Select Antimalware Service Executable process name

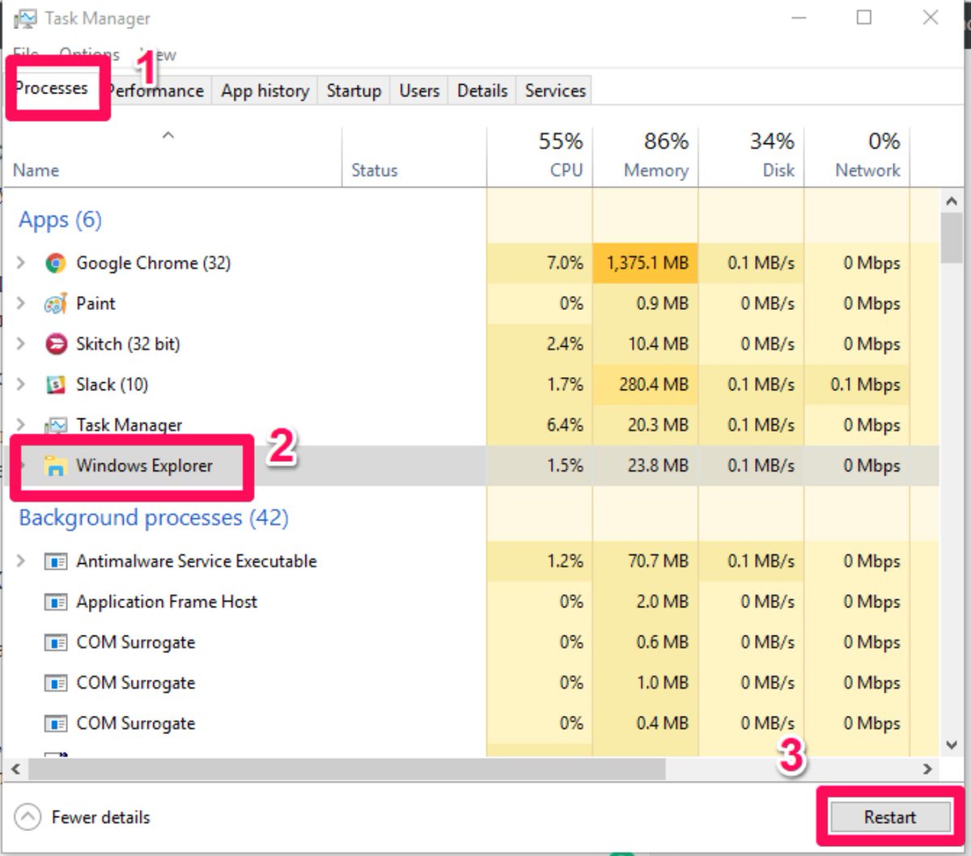tap(197, 561)
